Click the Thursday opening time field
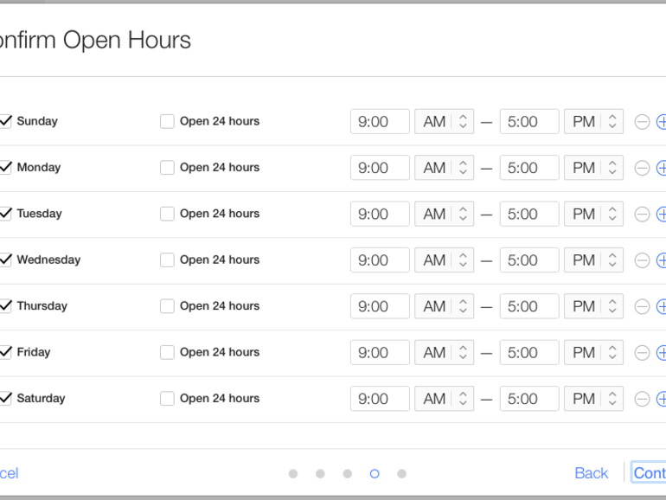Screen dimensions: 666x500 pyautogui.click(x=380, y=306)
